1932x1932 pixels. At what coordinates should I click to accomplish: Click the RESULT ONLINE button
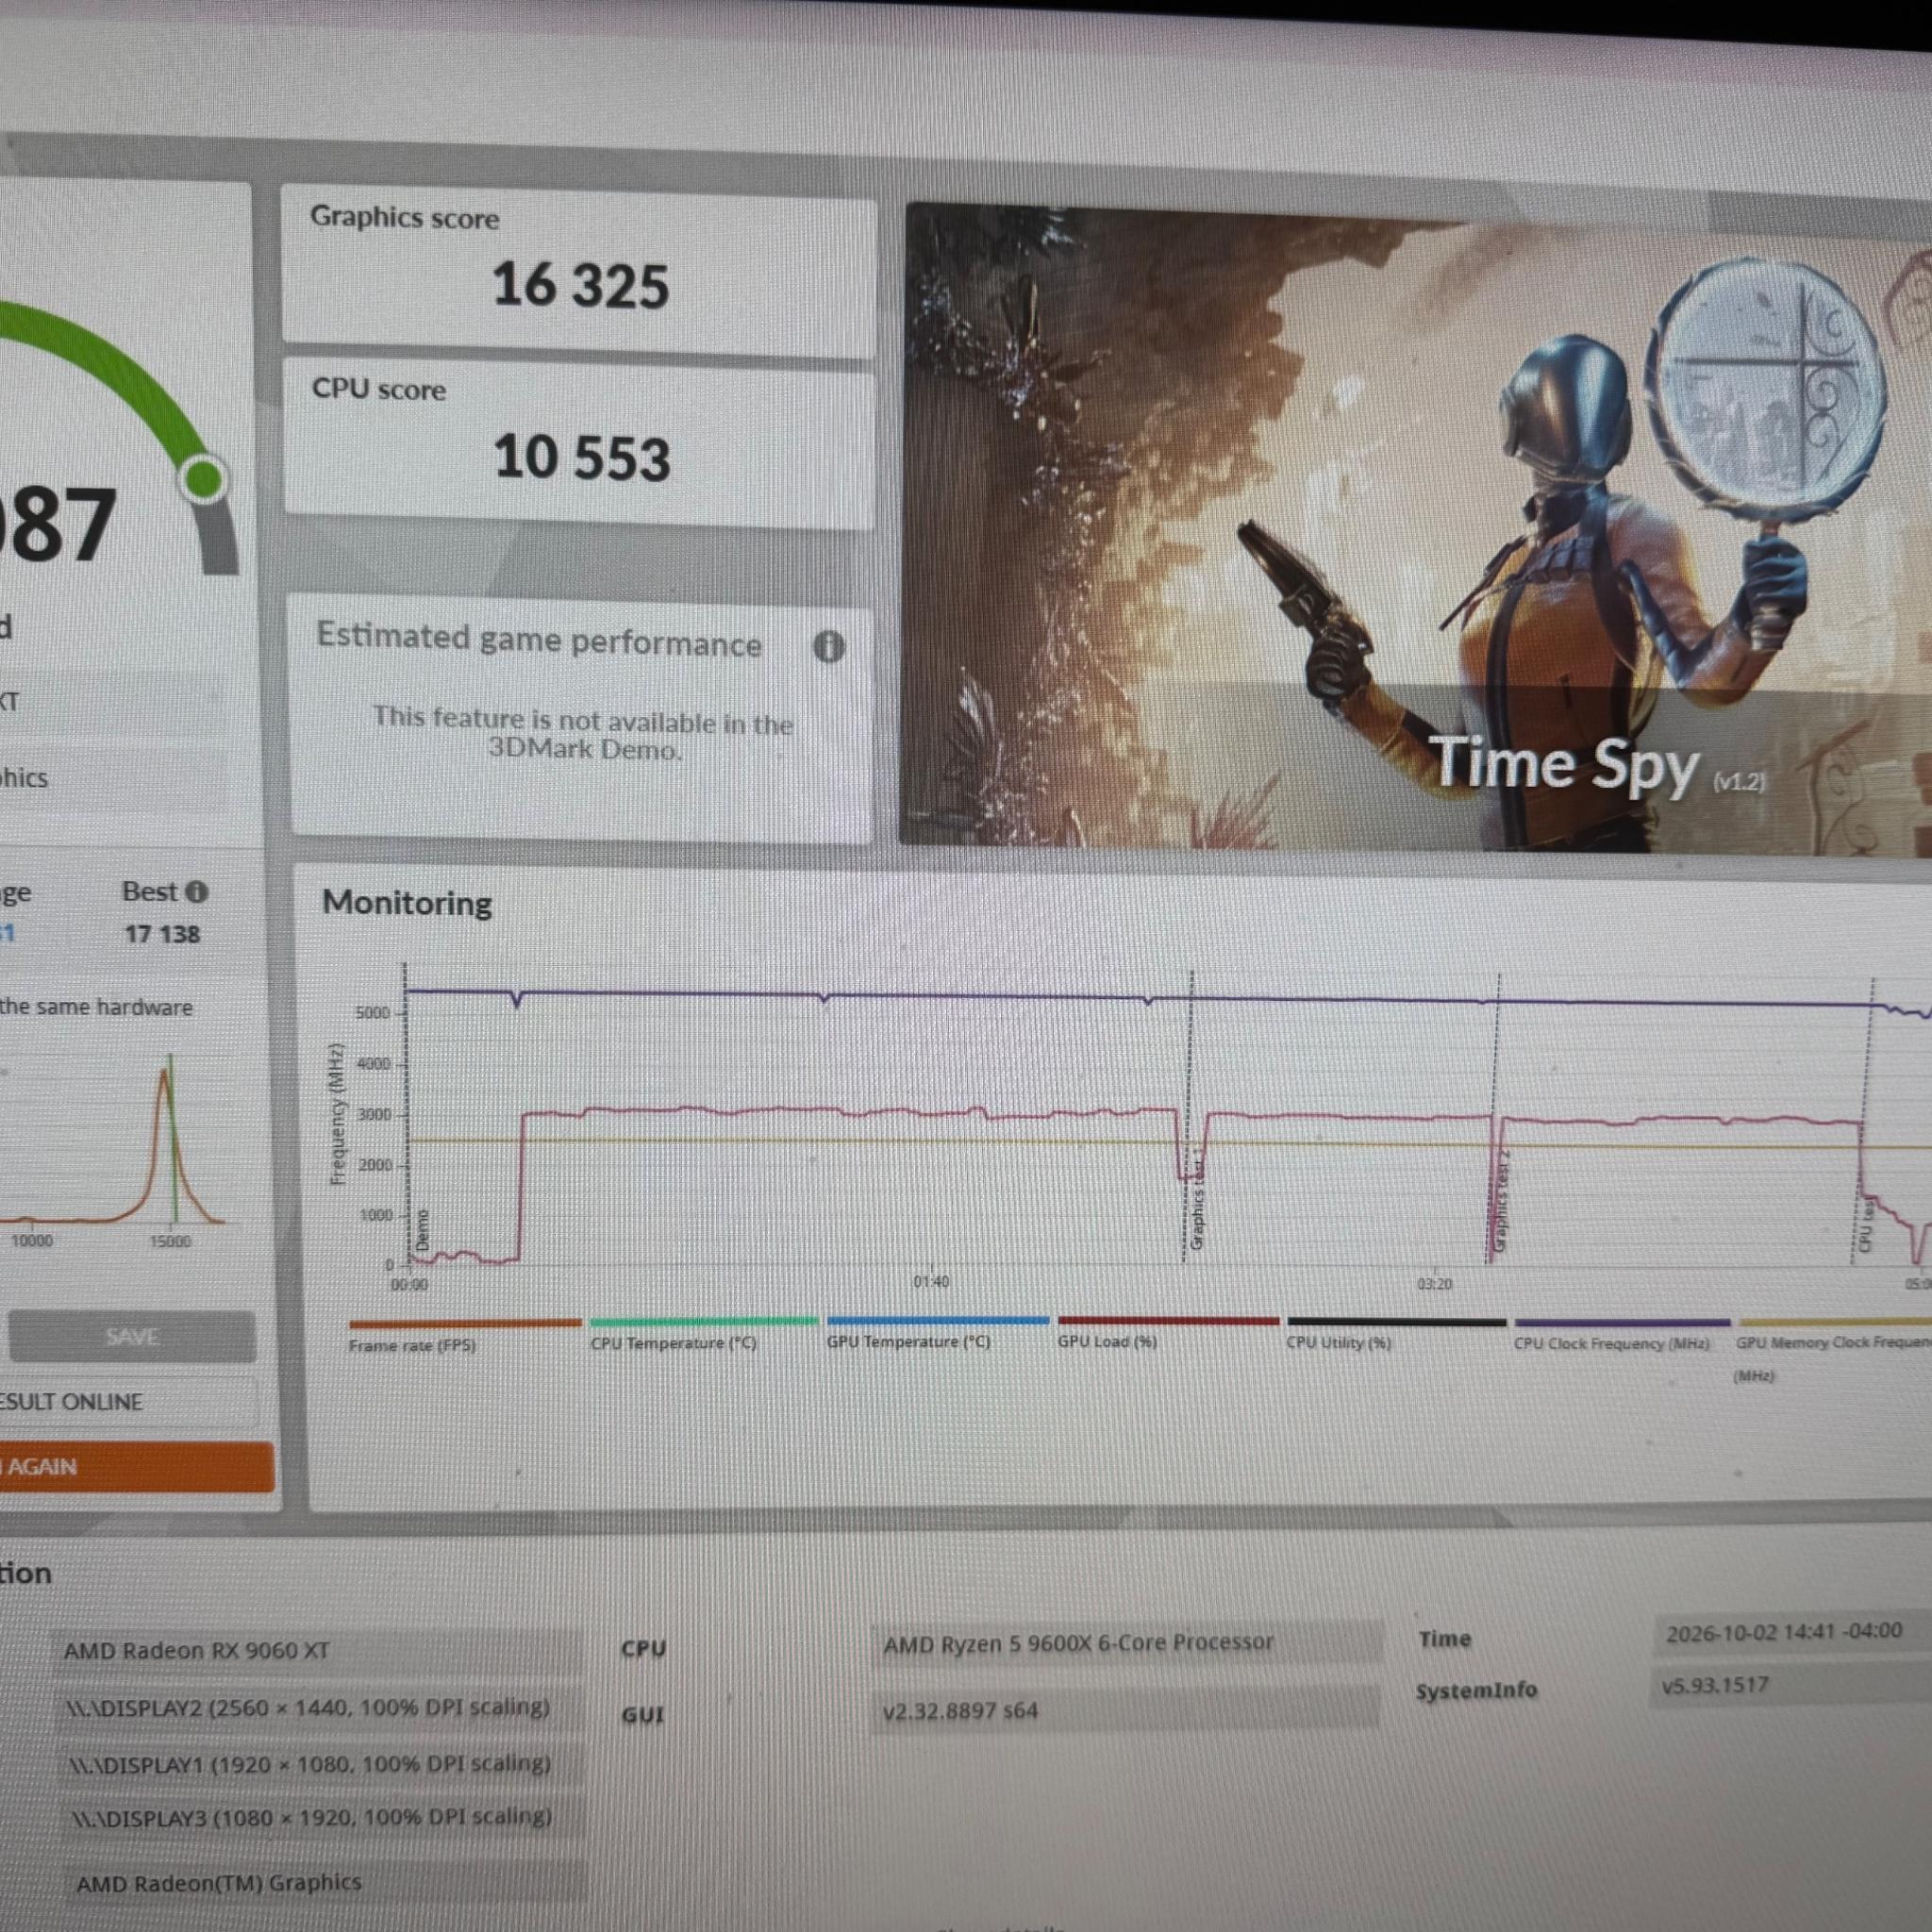tap(129, 1402)
